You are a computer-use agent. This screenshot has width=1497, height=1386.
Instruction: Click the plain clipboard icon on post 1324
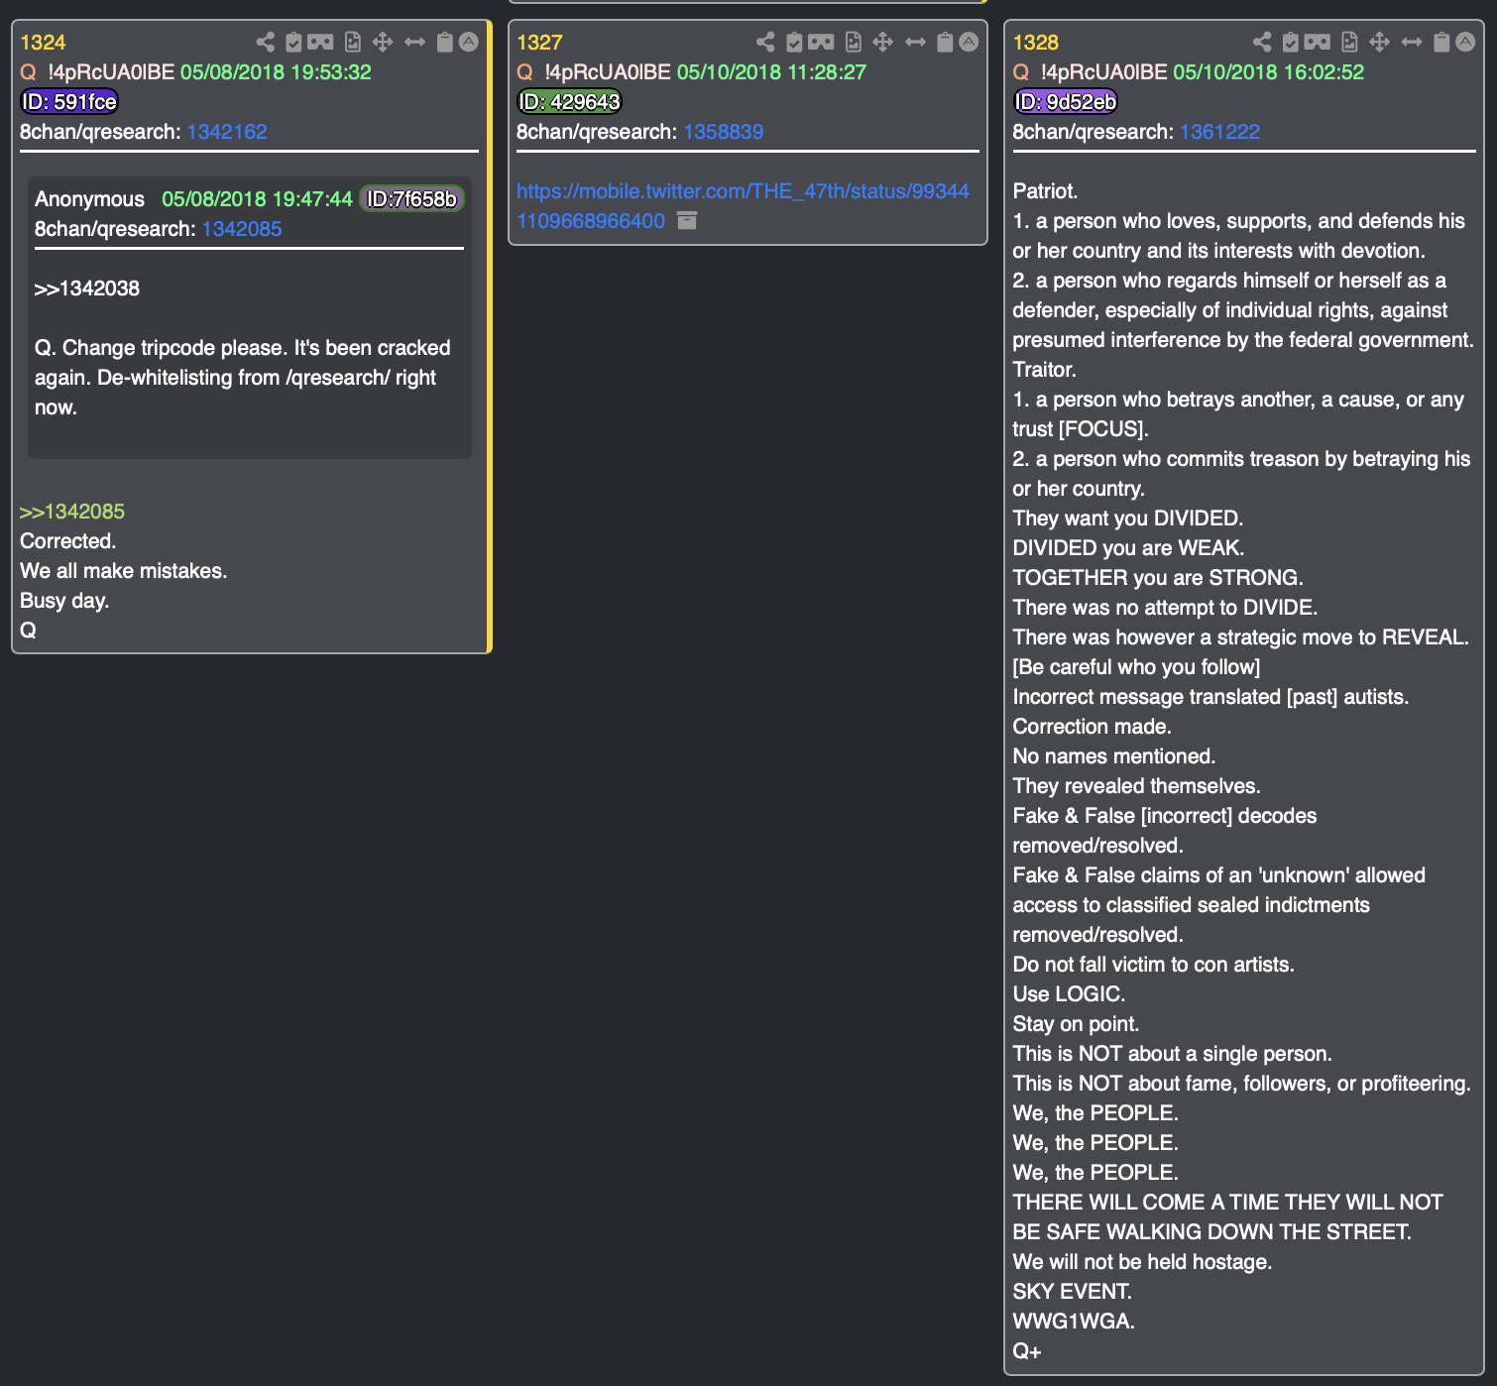[445, 42]
